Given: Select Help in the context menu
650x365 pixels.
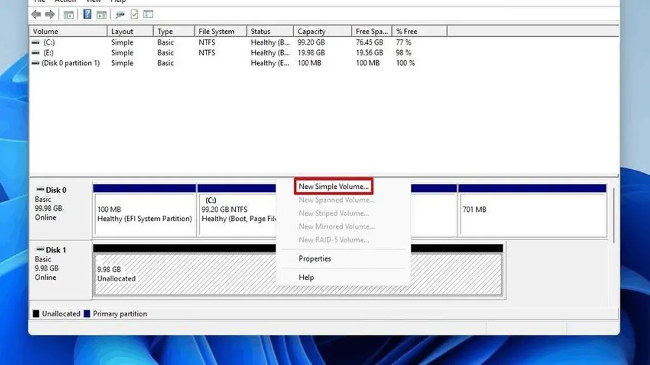Looking at the screenshot, I should point(306,277).
